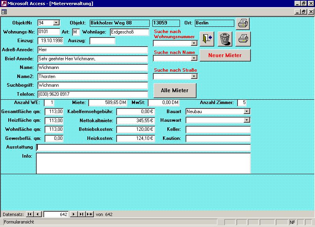Viewport: 315px width, 227px height.
Task: Open the Bauart dropdown showing Neubau
Action: [x=247, y=112]
